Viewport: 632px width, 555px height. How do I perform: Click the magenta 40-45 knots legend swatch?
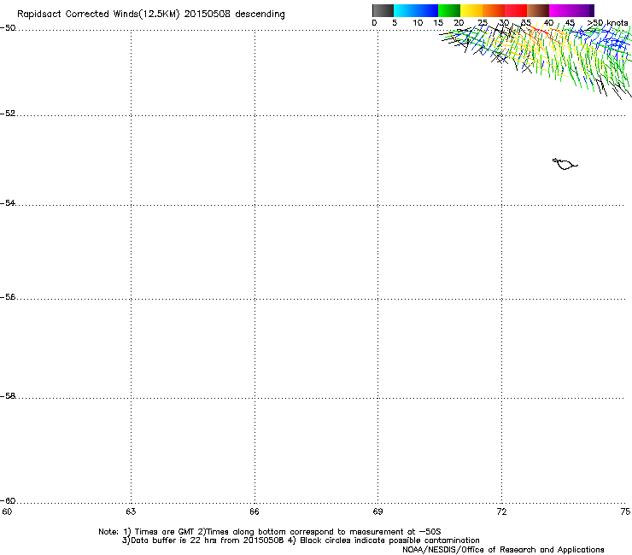pyautogui.click(x=560, y=10)
